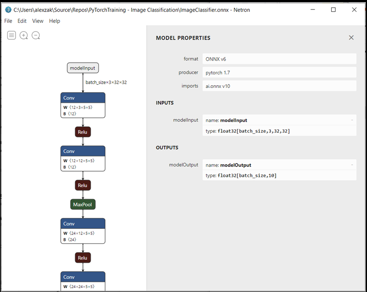This screenshot has width=367, height=292.
Task: Open the File menu
Action: pos(8,21)
